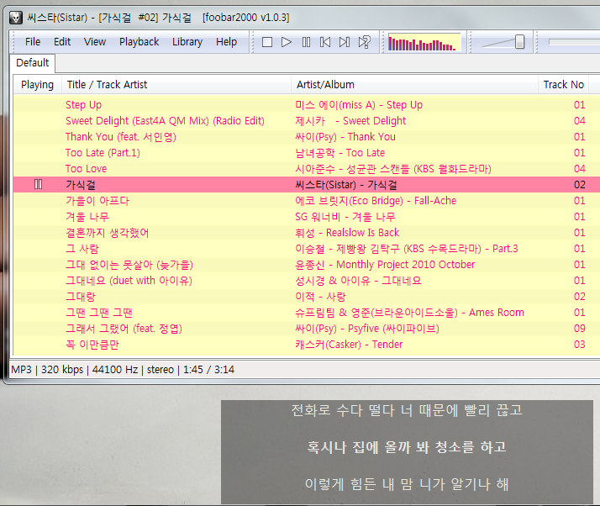Open the Library menu
The width and height of the screenshot is (600, 506).
187,42
